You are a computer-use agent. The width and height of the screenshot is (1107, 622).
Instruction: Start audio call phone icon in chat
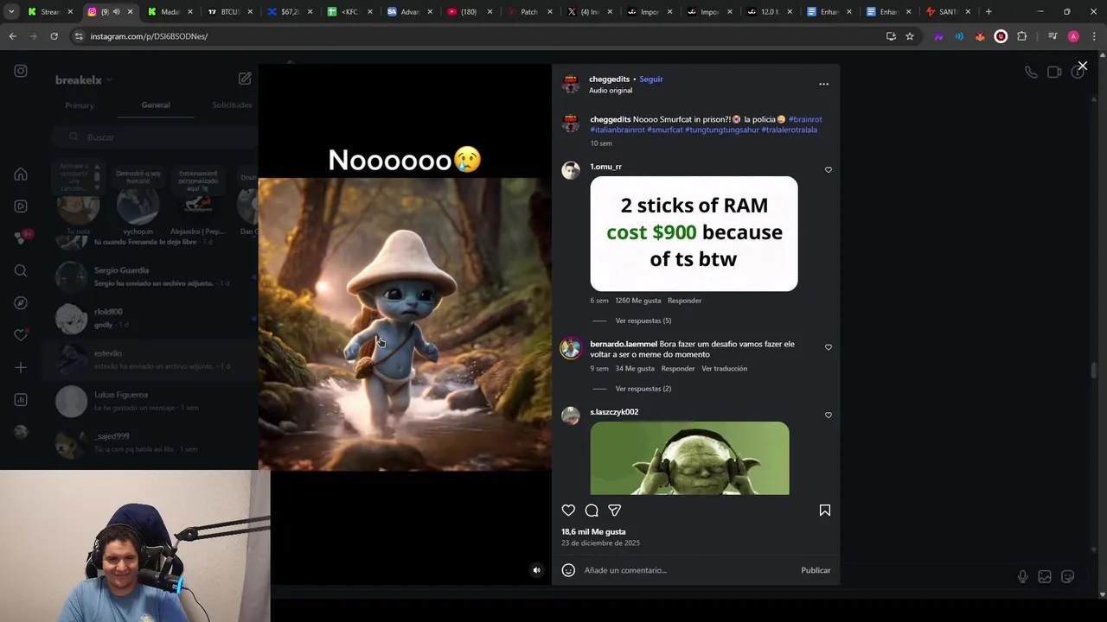point(1031,73)
